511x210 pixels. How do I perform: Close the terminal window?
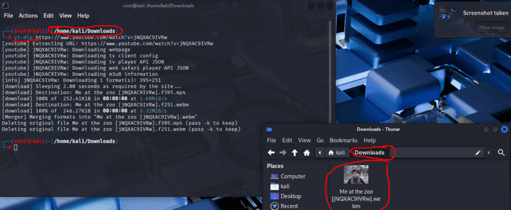coord(330,5)
